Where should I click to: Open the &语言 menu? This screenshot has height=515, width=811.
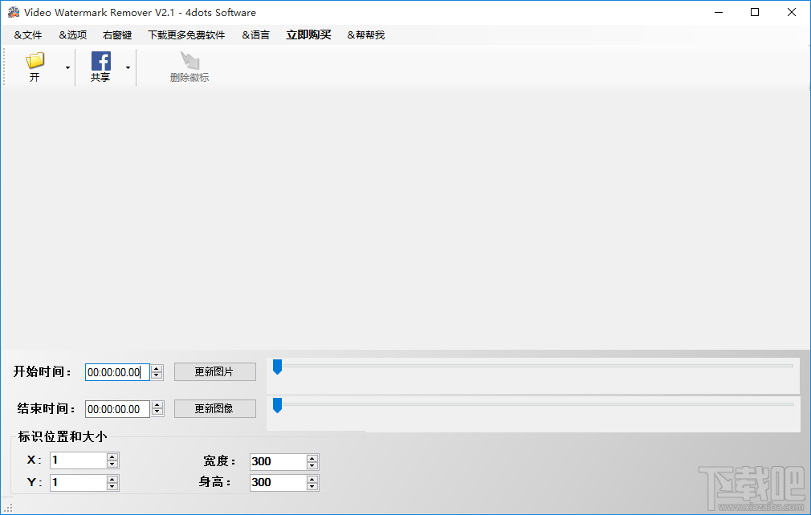coord(255,34)
